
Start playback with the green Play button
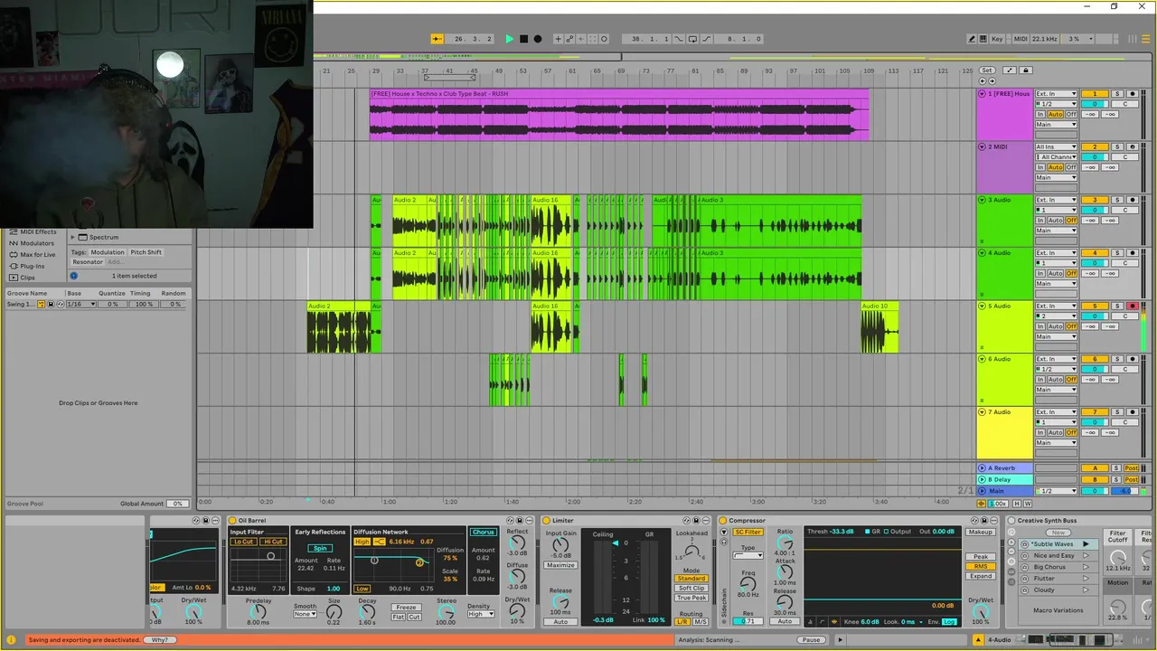[509, 39]
